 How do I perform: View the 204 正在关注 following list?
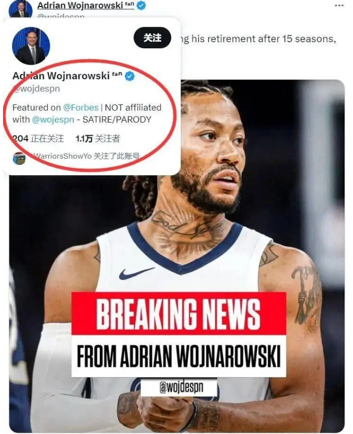point(38,139)
